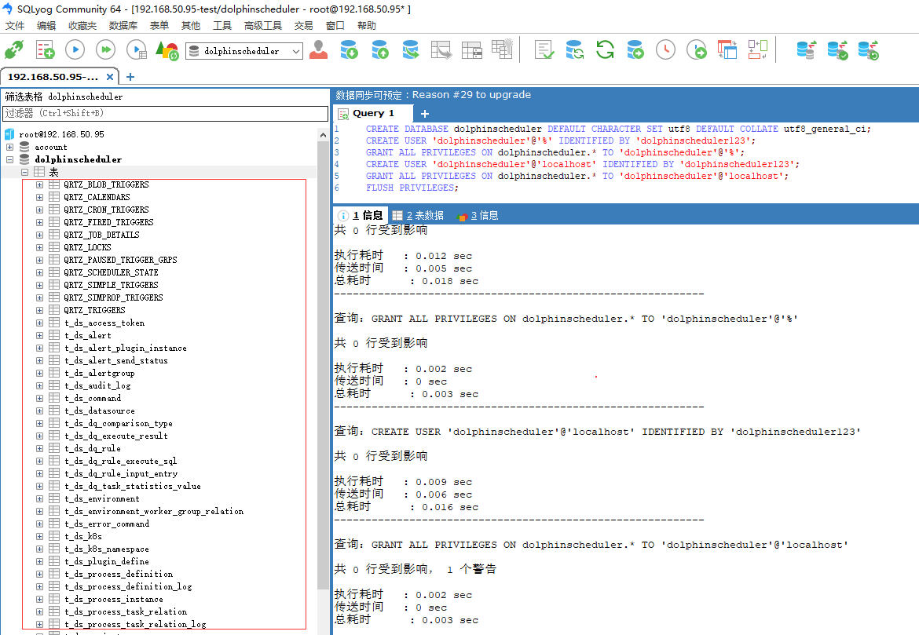
Task: Click the red clock scheduler icon
Action: [x=665, y=49]
